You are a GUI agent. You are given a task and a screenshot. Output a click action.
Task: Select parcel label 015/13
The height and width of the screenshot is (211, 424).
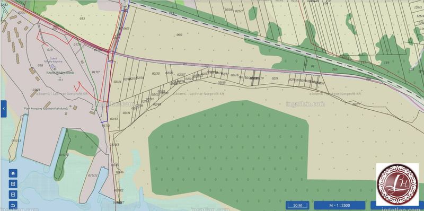point(16,140)
